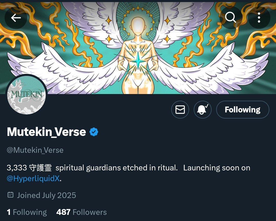Go back using the arrow icon
The height and width of the screenshot is (221, 276).
pyautogui.click(x=16, y=18)
